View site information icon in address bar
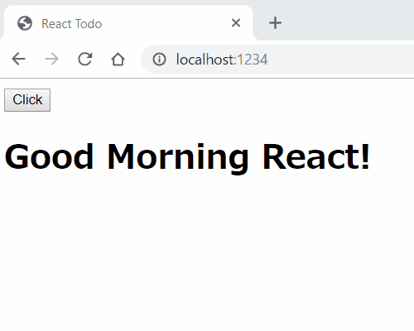Image resolution: width=414 pixels, height=331 pixels. [x=159, y=60]
